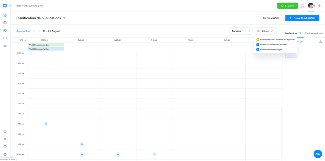Image resolution: width=325 pixels, height=161 pixels.
Task: Toggle 'Voir les meilleurs horaires pour publier'
Action: click(258, 40)
